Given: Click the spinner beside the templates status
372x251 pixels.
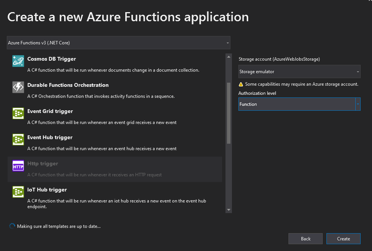Looking at the screenshot, I should pos(12,226).
